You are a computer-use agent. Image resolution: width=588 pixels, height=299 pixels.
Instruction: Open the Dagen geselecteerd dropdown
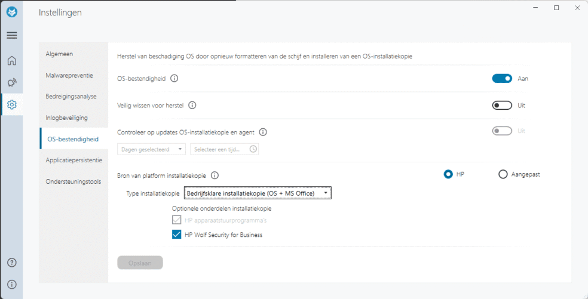(x=152, y=149)
